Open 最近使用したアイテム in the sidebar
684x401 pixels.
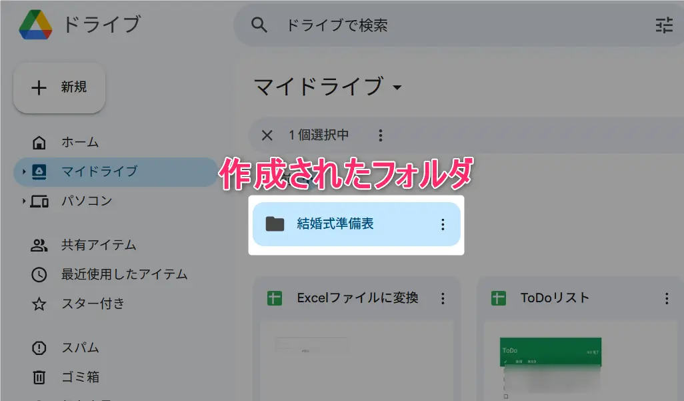(x=124, y=274)
